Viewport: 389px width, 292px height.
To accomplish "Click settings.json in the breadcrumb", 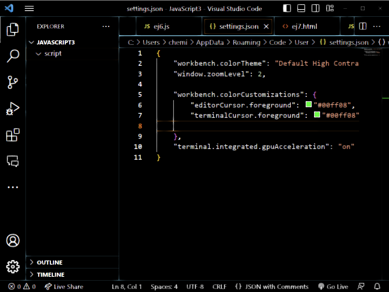I will [349, 42].
